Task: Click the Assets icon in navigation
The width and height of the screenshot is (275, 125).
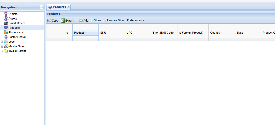Action: click(6, 18)
